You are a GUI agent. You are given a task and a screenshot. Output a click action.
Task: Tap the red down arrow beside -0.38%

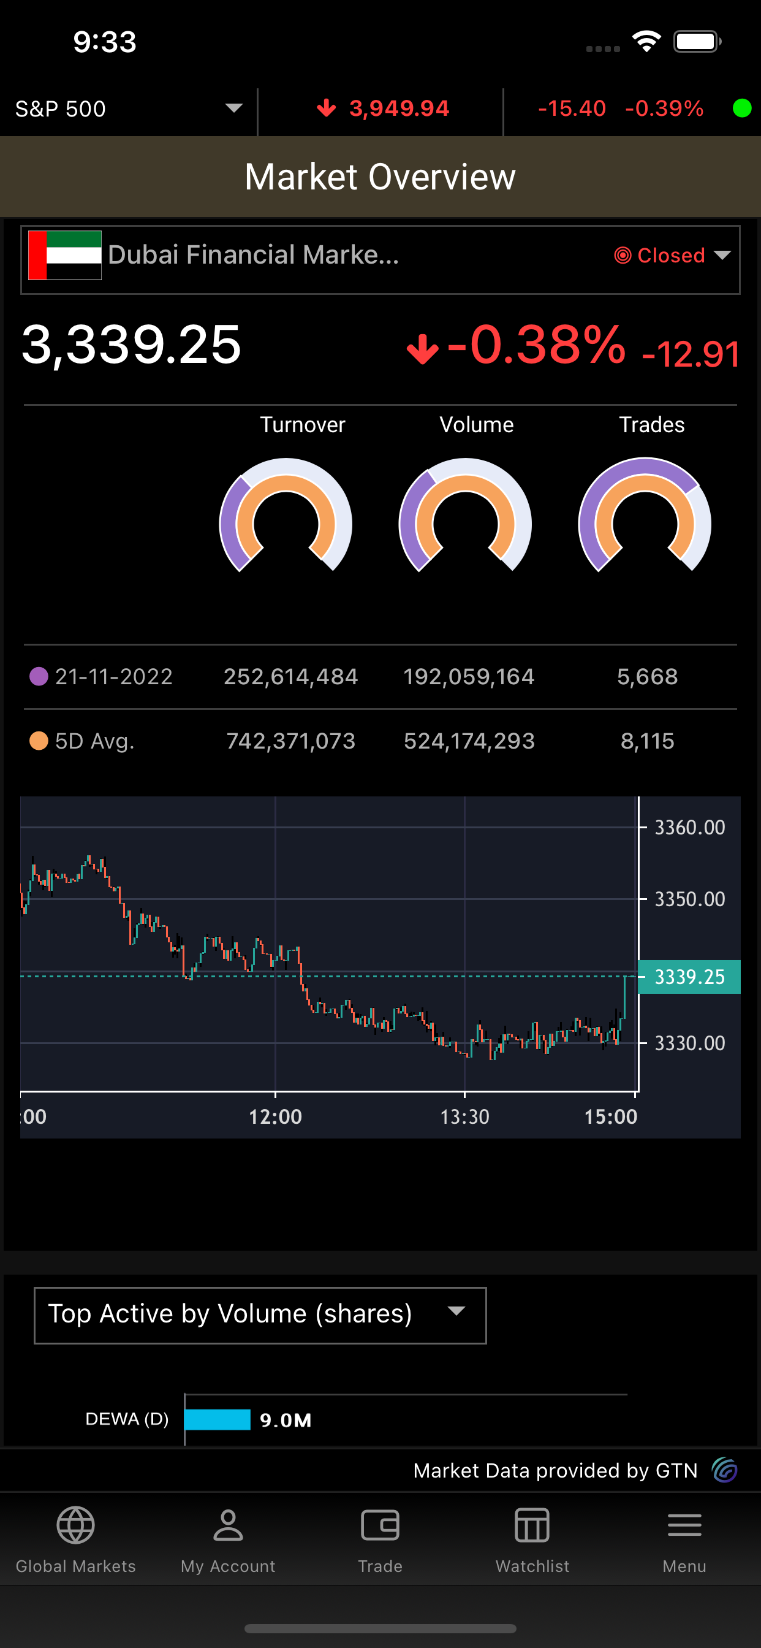(x=422, y=349)
